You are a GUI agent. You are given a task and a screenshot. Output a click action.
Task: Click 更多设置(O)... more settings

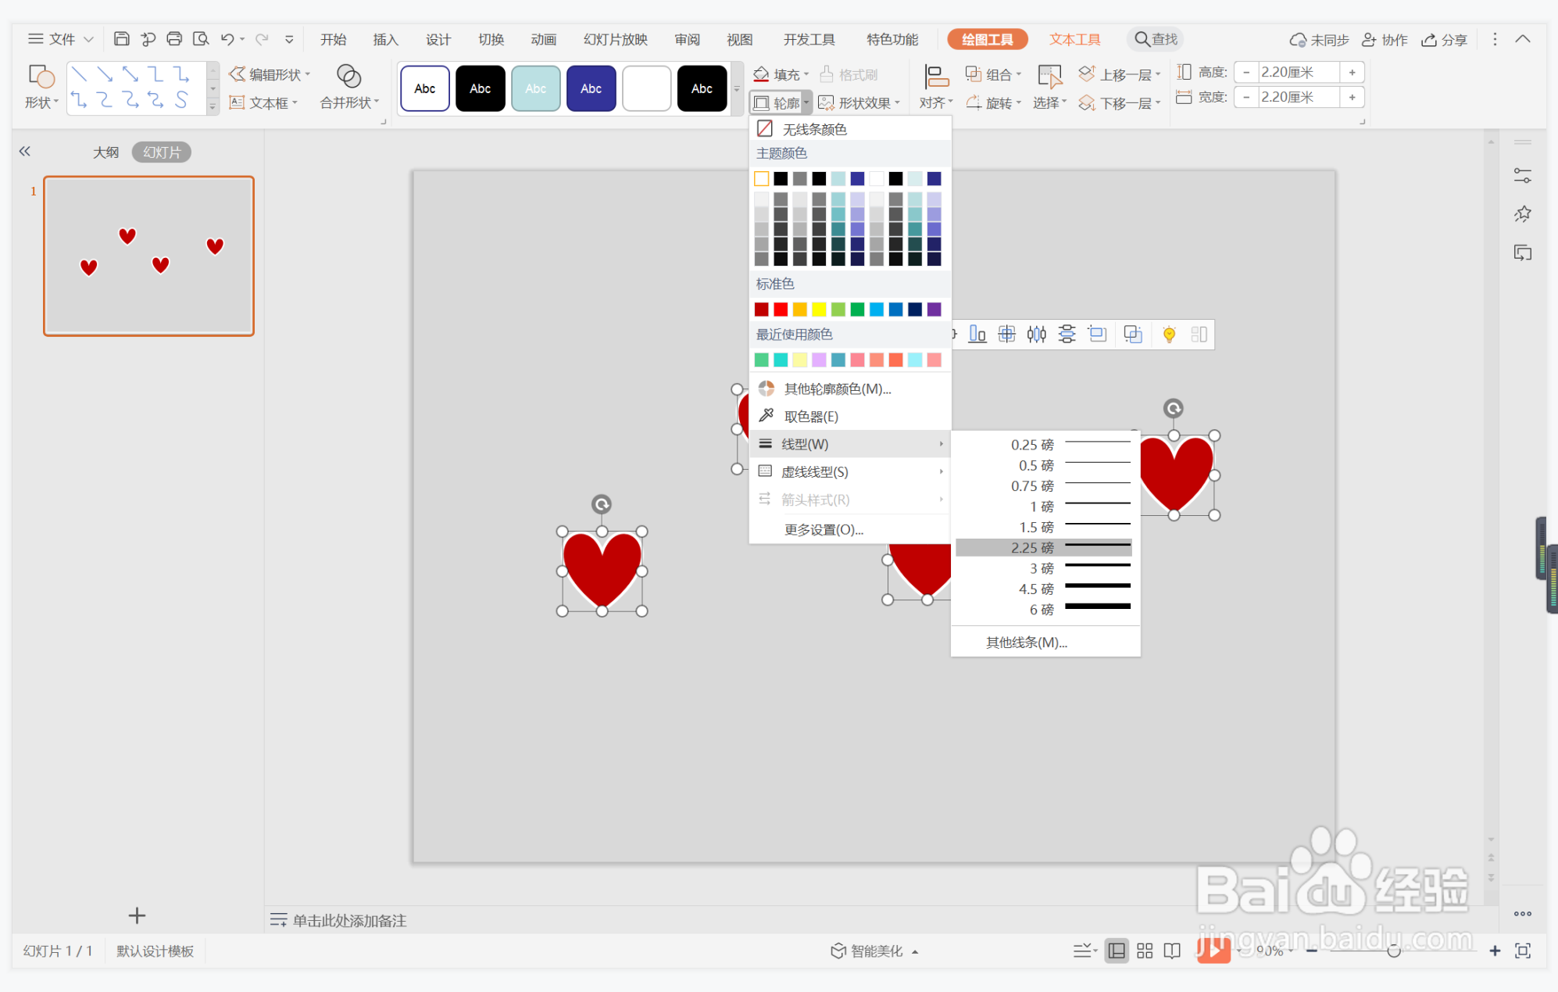[x=824, y=529]
